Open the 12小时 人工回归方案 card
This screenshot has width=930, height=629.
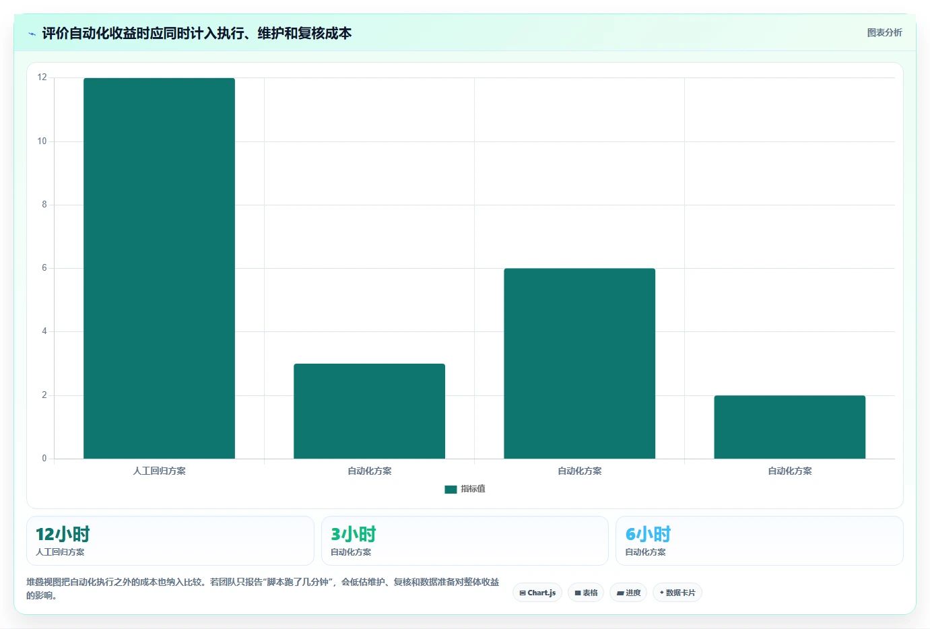coord(170,541)
